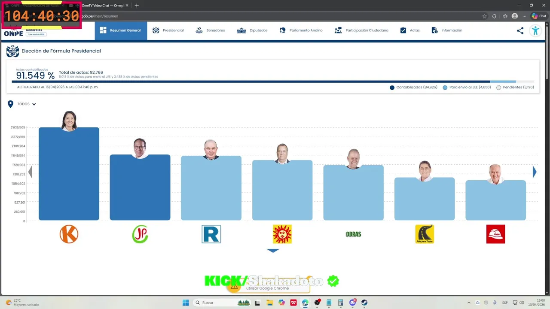Click the ACTUALIZADO timestamp text
550x309 pixels.
58,87
